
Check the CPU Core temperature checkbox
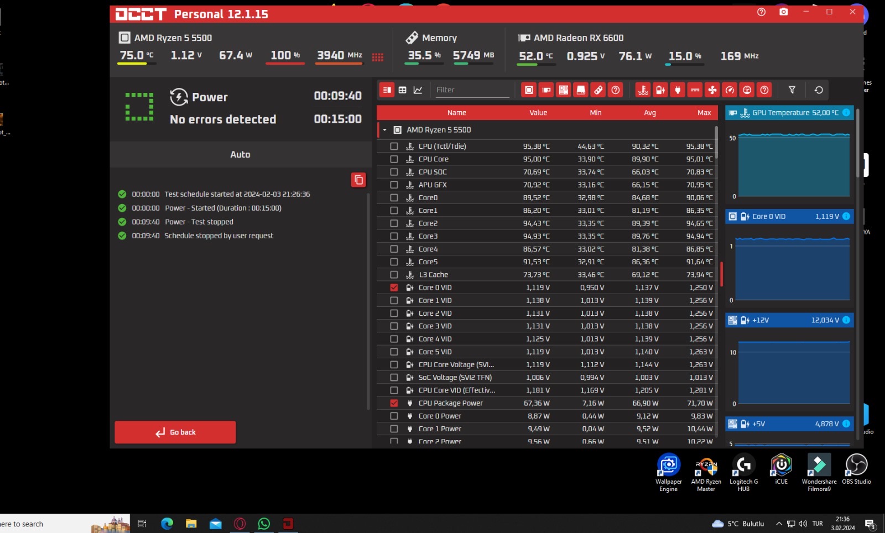coord(394,159)
